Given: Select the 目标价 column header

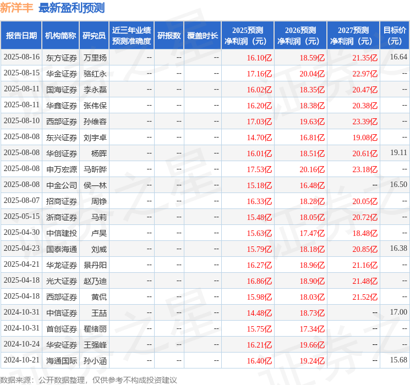Looking at the screenshot, I should [x=395, y=36].
